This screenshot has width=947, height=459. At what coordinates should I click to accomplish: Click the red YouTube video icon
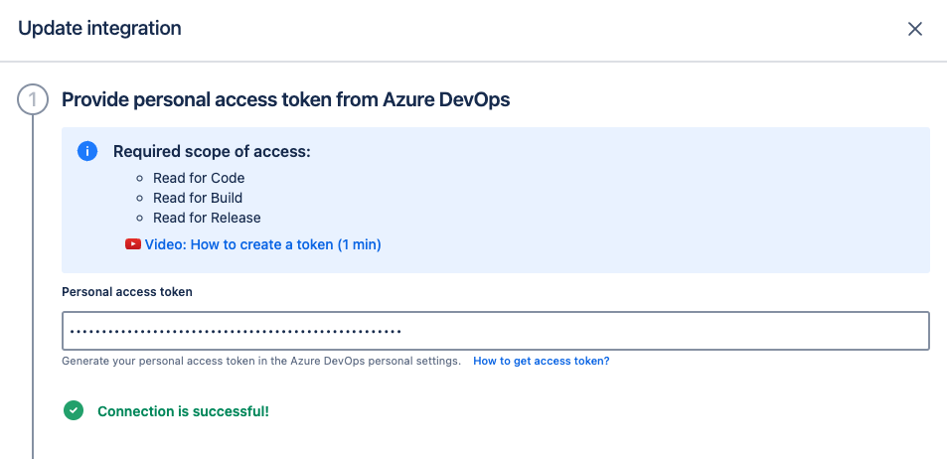tap(133, 244)
